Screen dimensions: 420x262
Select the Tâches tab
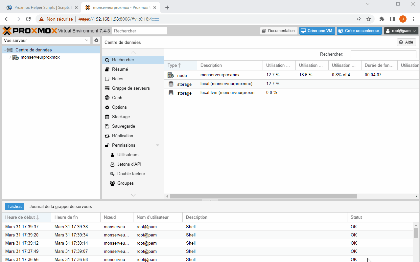click(x=14, y=207)
